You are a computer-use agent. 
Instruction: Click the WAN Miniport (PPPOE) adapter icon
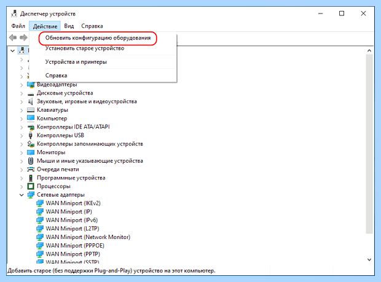click(40, 246)
